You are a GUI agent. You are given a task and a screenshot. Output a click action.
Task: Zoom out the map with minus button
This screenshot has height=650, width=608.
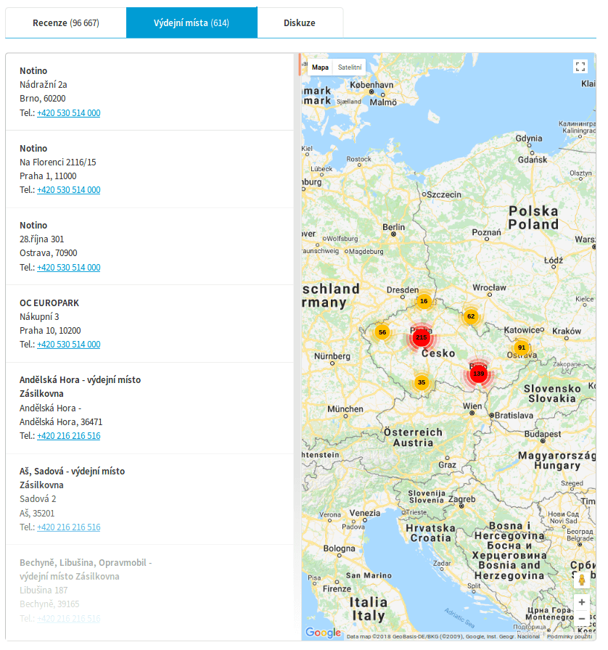(x=581, y=619)
